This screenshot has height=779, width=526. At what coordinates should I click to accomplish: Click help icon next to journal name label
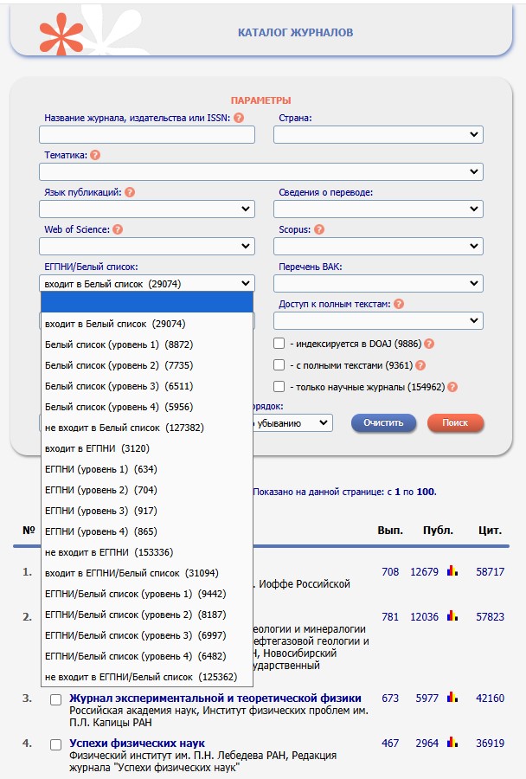click(x=238, y=119)
